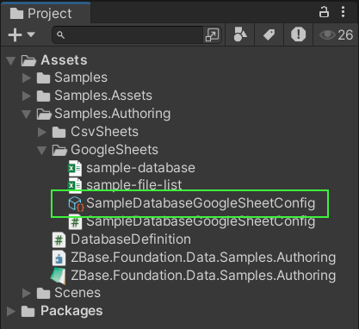Select the sample-file-list file name
The image size is (359, 329).
(134, 184)
